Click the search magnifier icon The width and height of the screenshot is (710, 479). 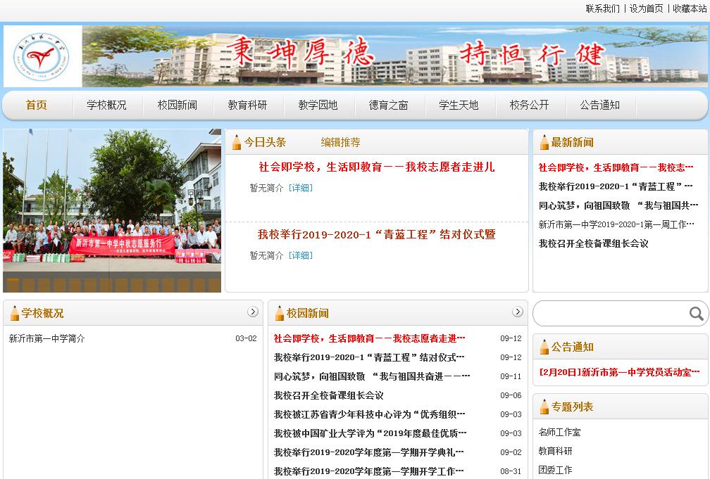tap(696, 314)
